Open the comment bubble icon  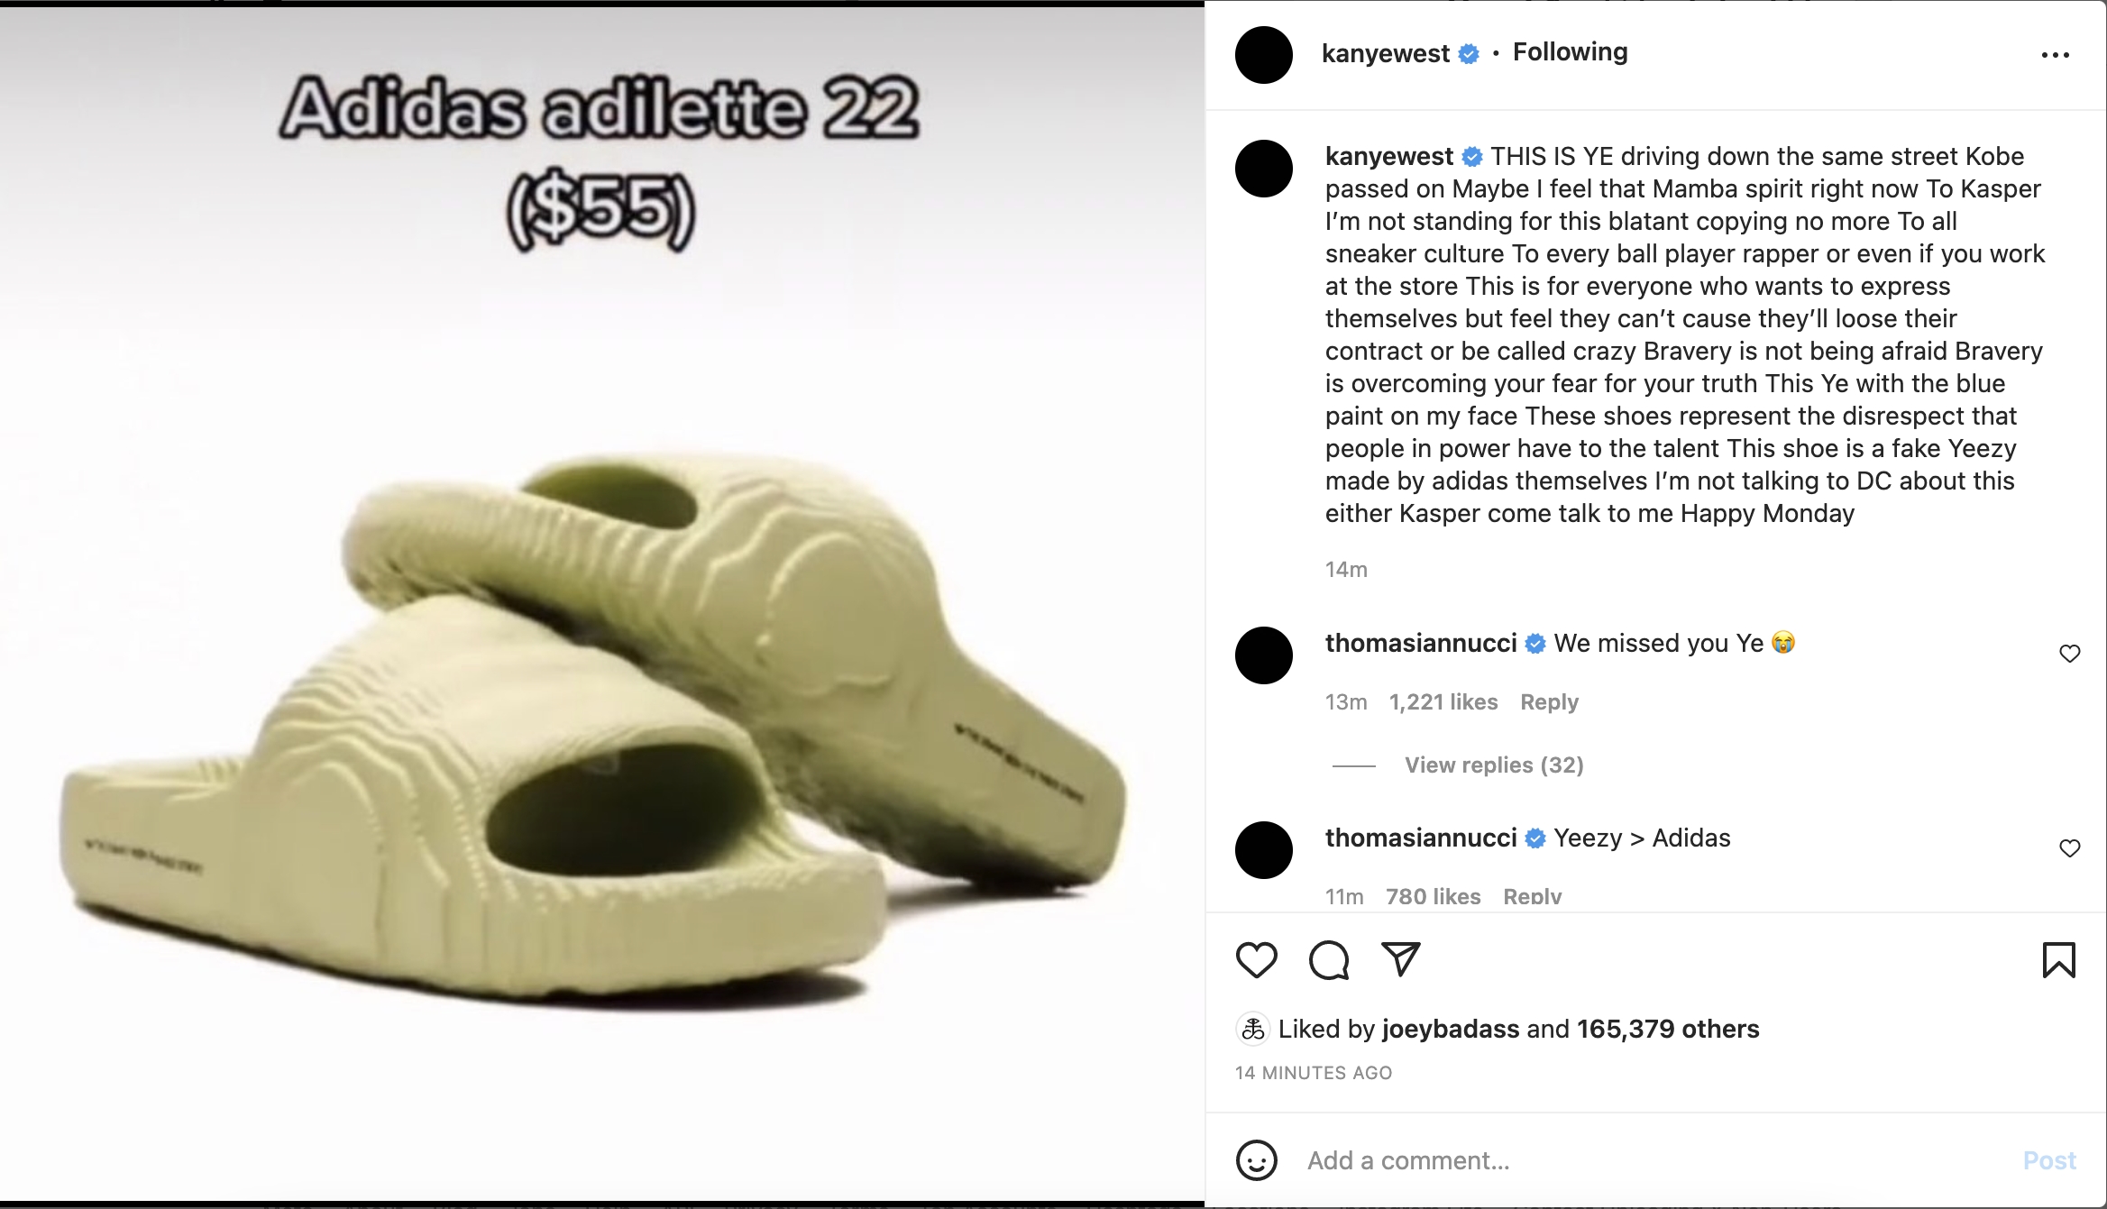click(1329, 960)
